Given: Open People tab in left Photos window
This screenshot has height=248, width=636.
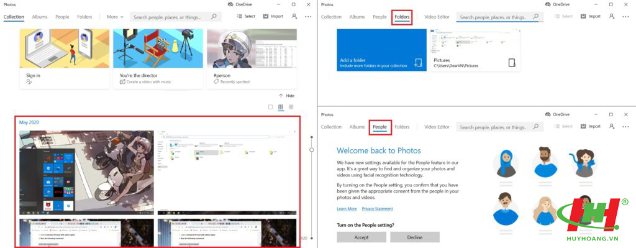Looking at the screenshot, I should 62,17.
